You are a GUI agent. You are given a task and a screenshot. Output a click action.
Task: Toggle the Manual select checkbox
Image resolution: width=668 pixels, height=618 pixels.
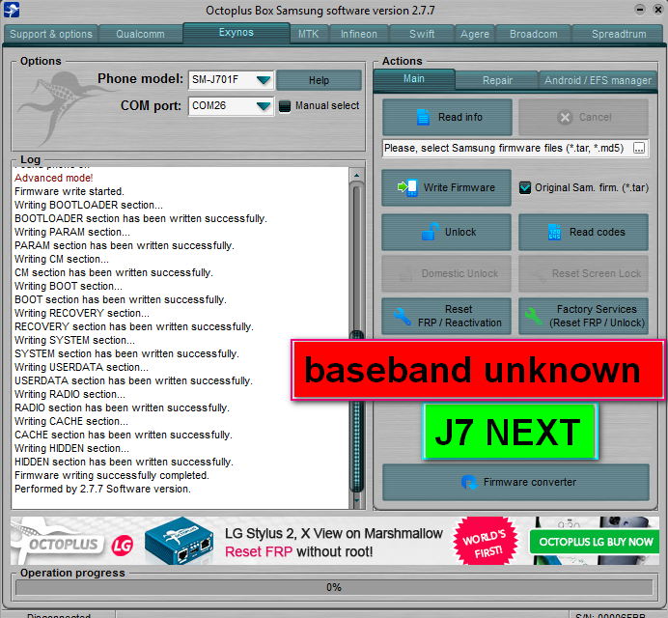[285, 105]
